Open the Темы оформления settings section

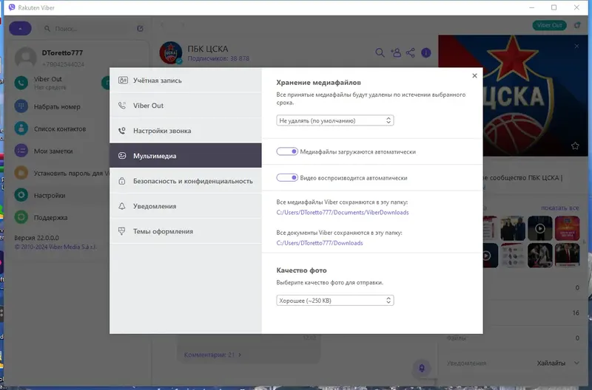pos(186,231)
